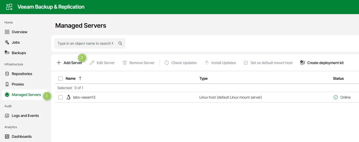359x142 pixels.
Task: Click the Type column header
Action: pyautogui.click(x=204, y=78)
